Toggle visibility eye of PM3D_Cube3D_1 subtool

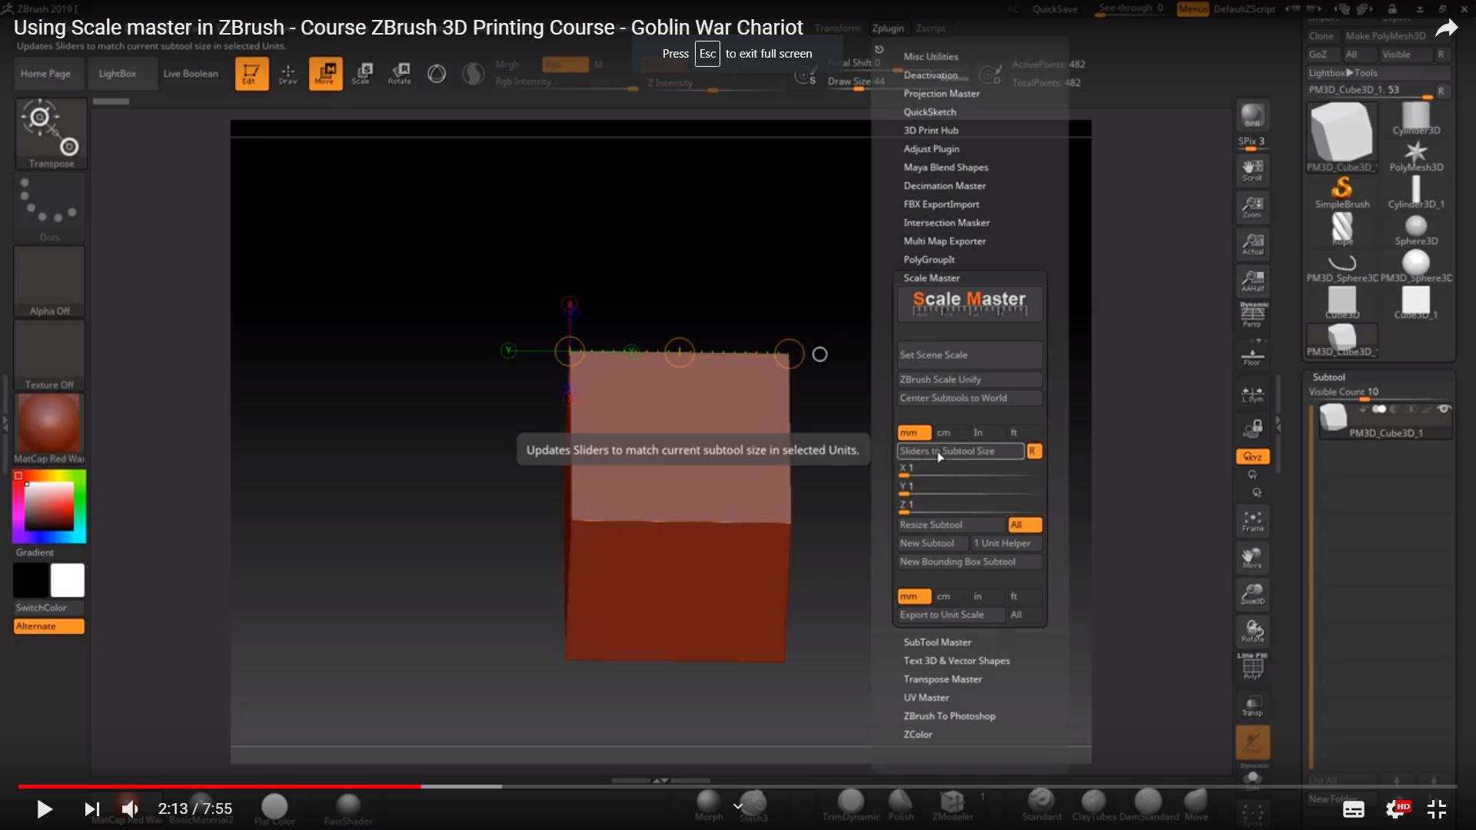(1444, 410)
